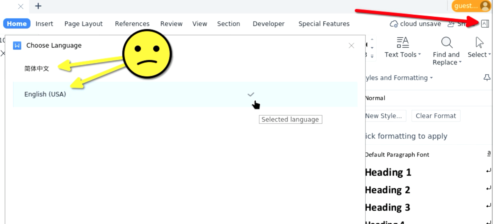The image size is (494, 224).
Task: Close the current document tab
Action: pyautogui.click(x=21, y=6)
